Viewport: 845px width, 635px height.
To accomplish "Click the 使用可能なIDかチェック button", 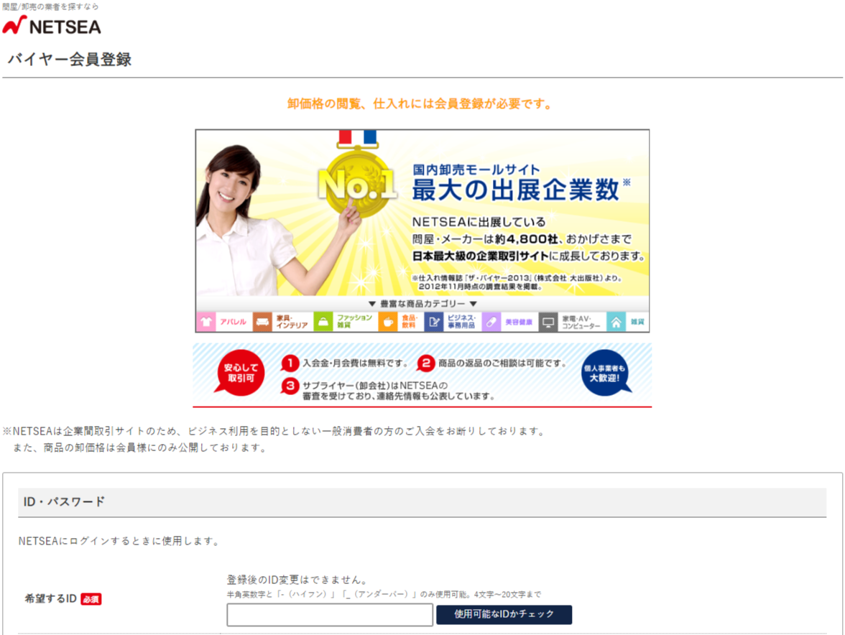I will (504, 615).
